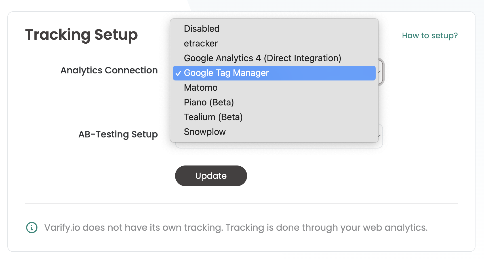Click the Tracking Setup heading

81,35
